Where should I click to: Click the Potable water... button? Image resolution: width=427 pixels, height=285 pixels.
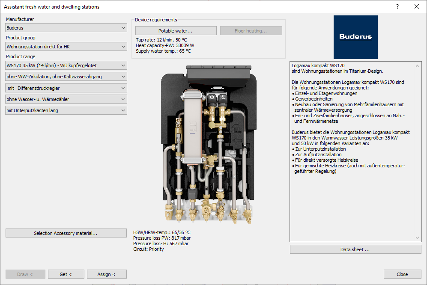(x=176, y=31)
